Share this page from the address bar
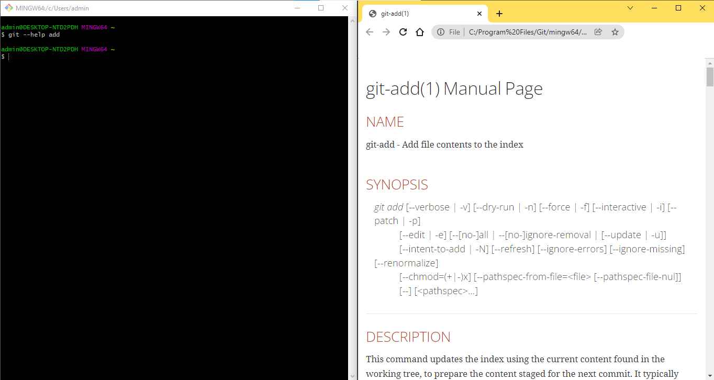Viewport: 714px width, 380px height. (598, 32)
